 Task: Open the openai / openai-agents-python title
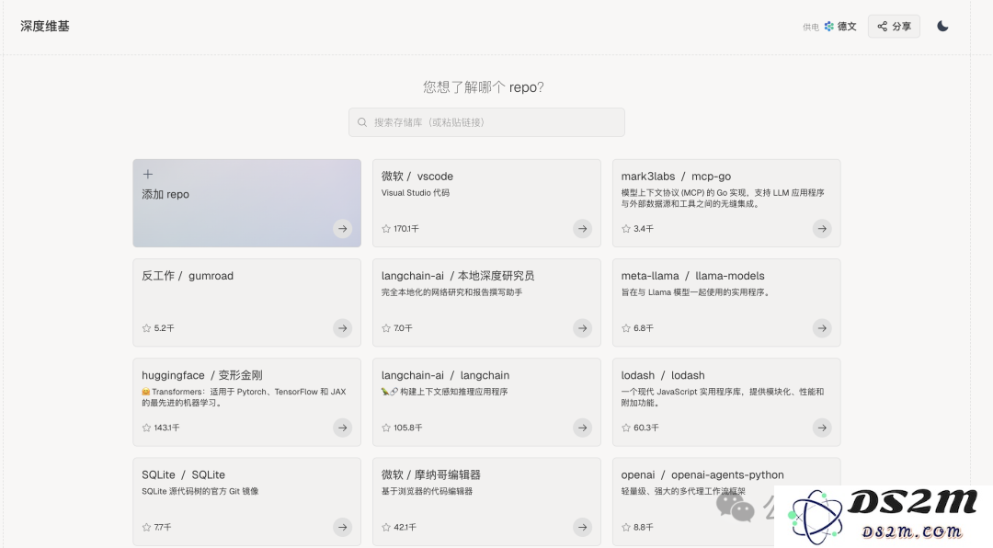click(x=702, y=474)
